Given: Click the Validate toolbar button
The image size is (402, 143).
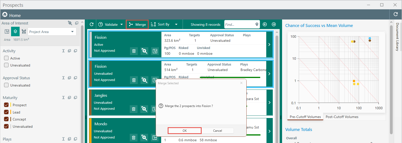Looking at the screenshot, I should (108, 24).
